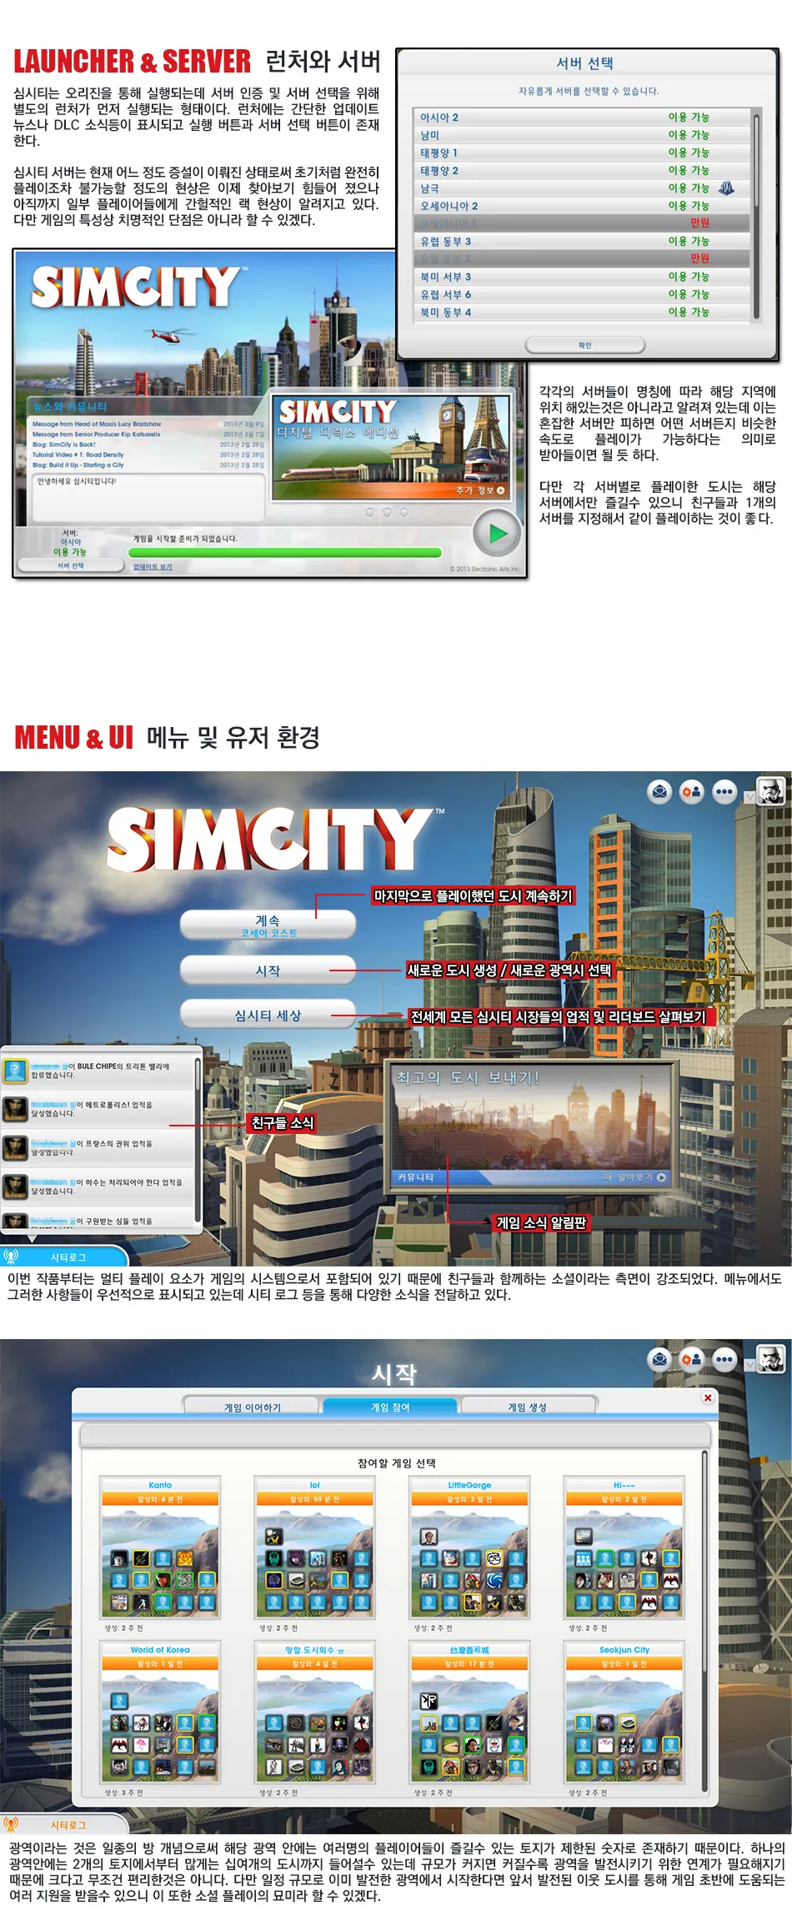Close the 시작 dialog with red X
Image resolution: width=792 pixels, height=1931 pixels.
pyautogui.click(x=708, y=1398)
